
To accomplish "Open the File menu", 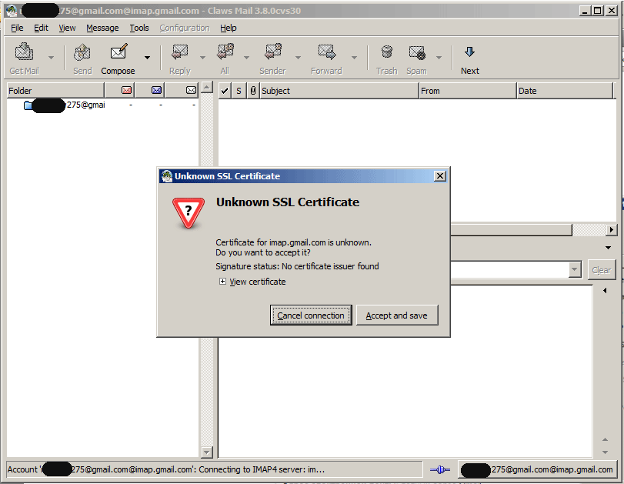I will tap(17, 28).
